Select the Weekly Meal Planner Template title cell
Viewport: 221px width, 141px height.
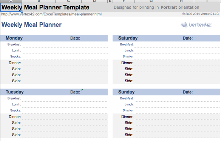tap(11, 7)
